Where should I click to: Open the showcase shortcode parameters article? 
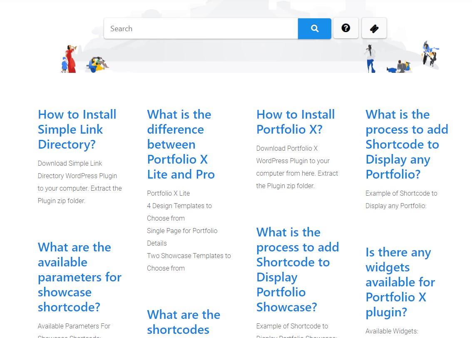coord(80,277)
